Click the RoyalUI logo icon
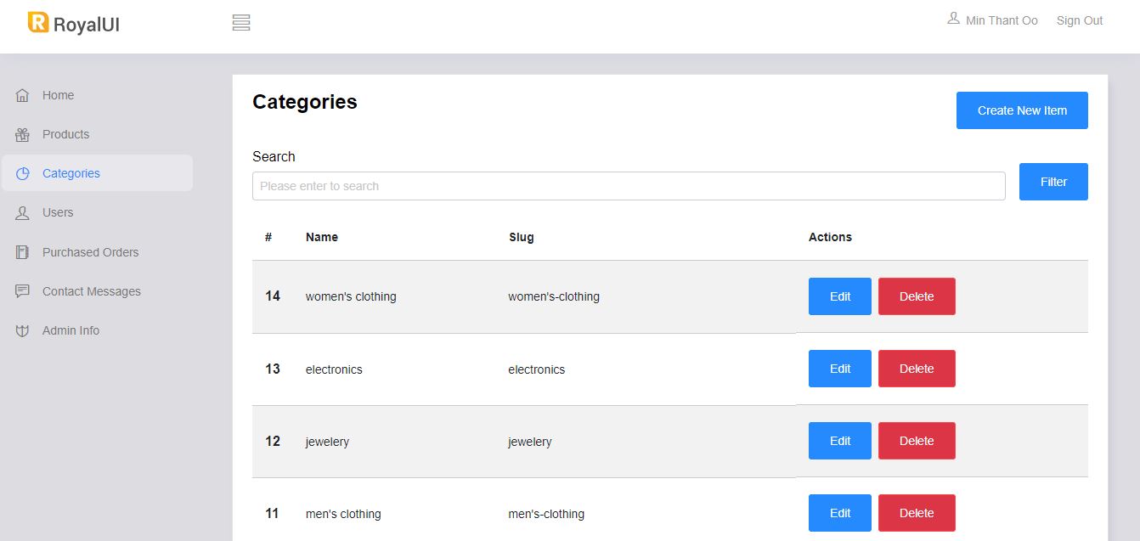This screenshot has width=1140, height=541. point(38,23)
